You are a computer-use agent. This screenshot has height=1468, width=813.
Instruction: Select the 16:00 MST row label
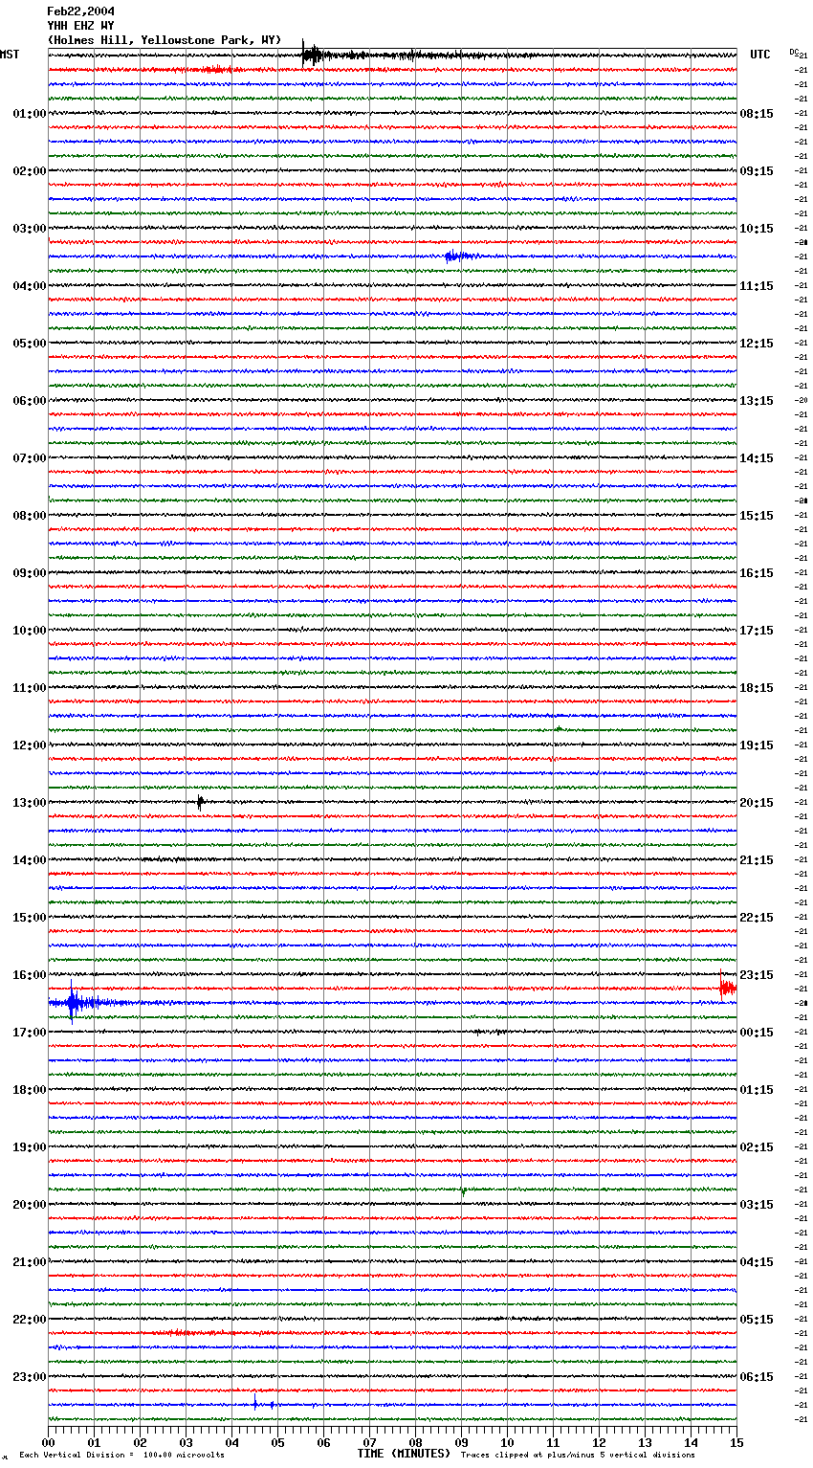tap(30, 975)
